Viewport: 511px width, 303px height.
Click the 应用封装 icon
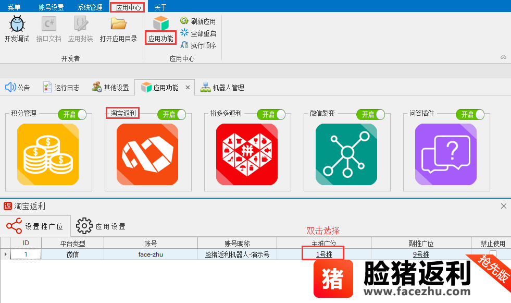click(x=81, y=23)
